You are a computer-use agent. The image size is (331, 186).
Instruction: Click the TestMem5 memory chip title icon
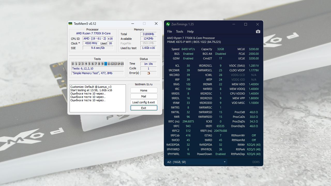click(70, 24)
